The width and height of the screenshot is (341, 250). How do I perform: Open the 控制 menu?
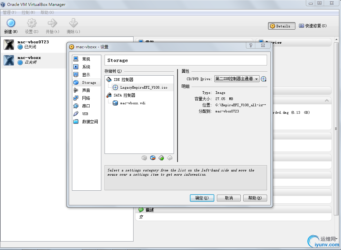pyautogui.click(x=28, y=12)
